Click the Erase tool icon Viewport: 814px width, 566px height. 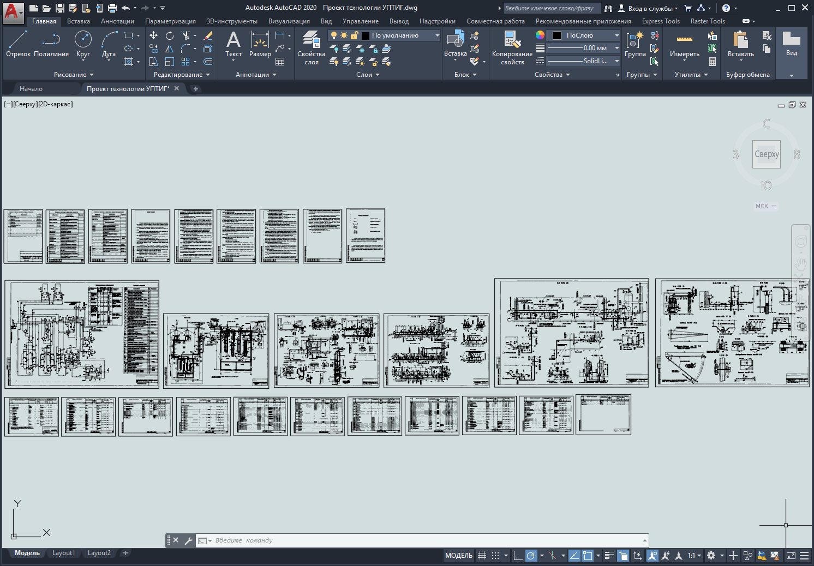coord(208,35)
